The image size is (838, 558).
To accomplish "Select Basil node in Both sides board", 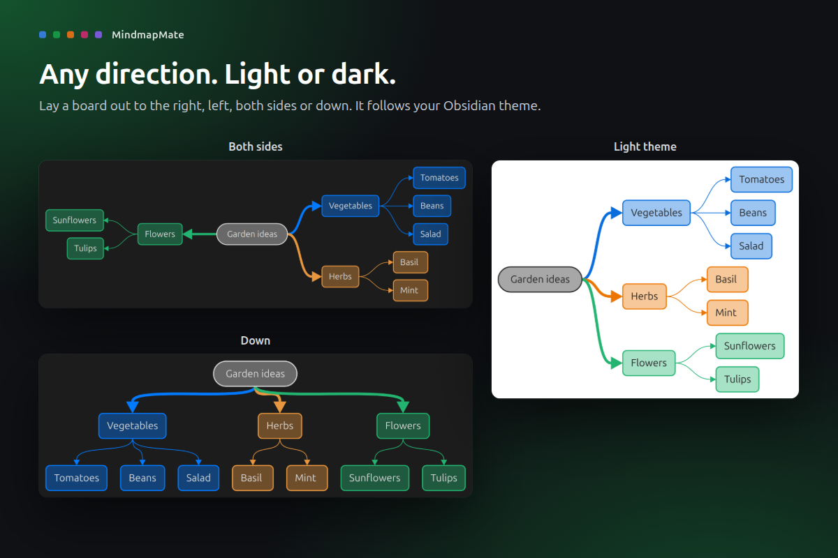I will click(410, 262).
